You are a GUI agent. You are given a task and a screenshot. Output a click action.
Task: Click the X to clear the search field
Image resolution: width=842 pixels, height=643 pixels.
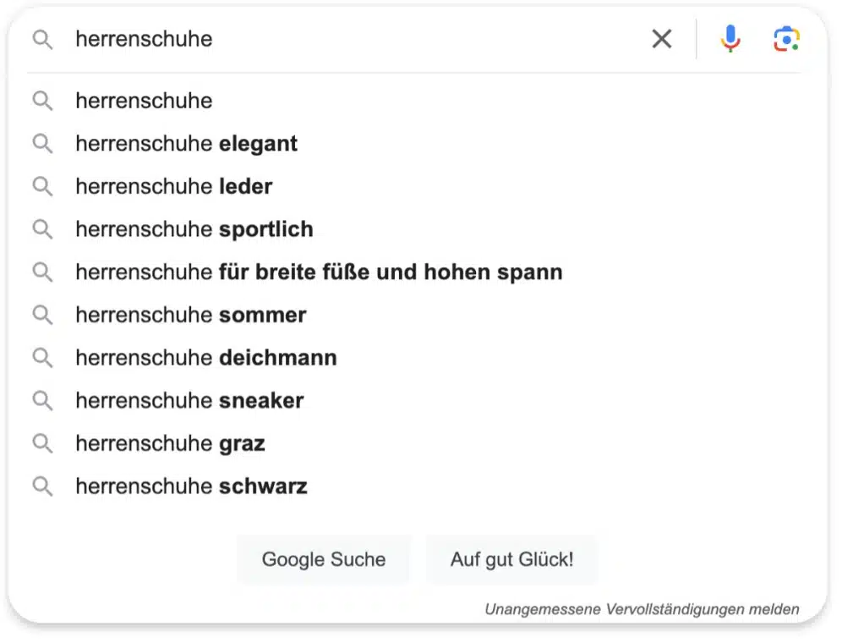pos(662,38)
